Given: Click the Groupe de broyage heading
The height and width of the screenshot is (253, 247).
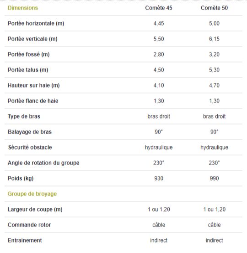Looking at the screenshot, I should [x=32, y=194].
